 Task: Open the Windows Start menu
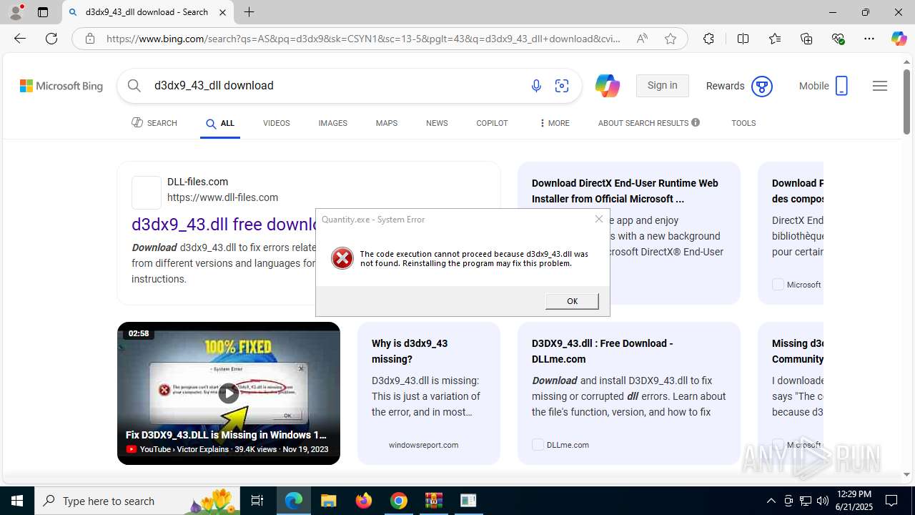click(x=17, y=501)
